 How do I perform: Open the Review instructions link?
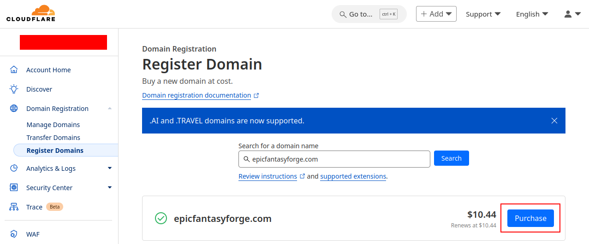268,176
